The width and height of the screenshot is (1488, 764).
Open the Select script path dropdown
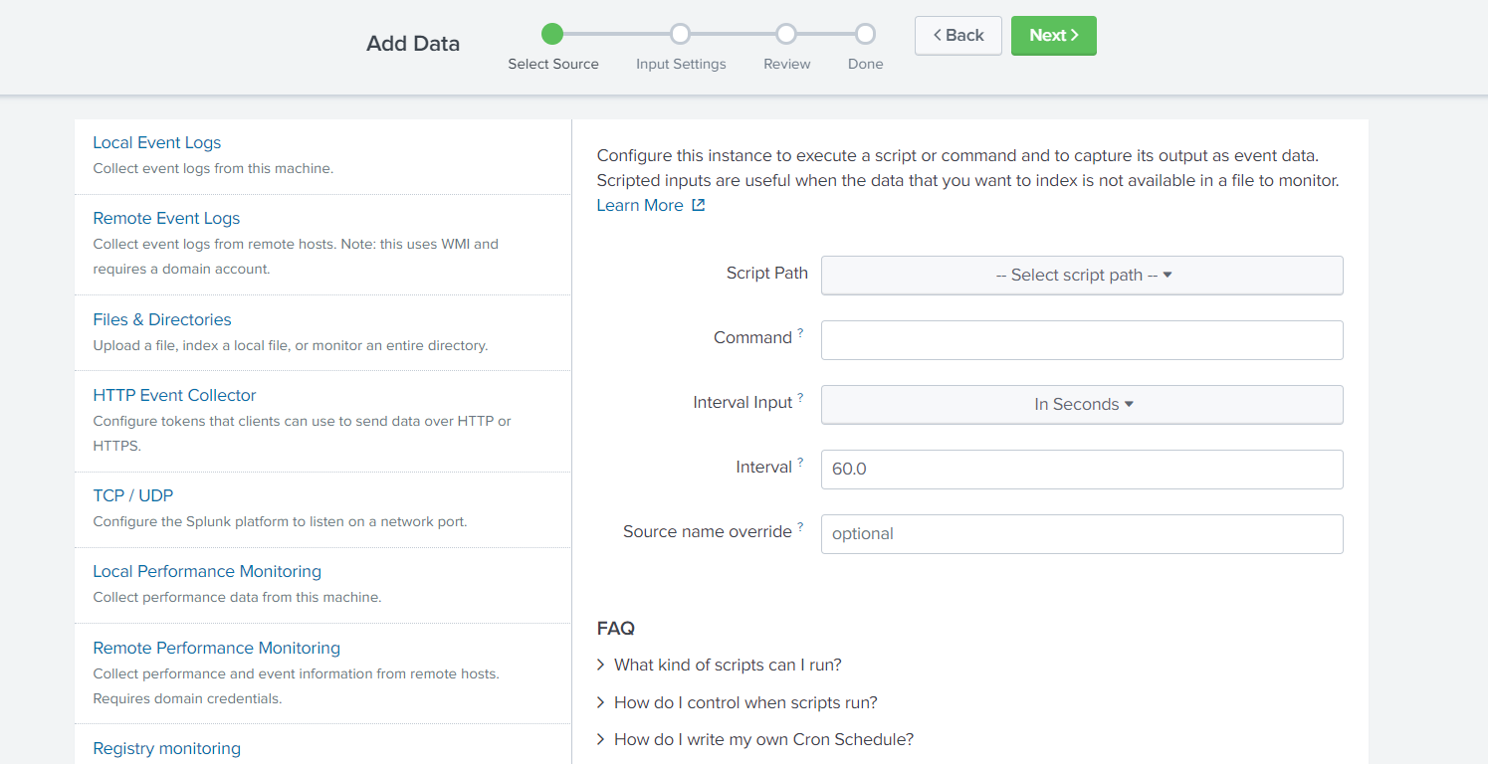tap(1082, 276)
